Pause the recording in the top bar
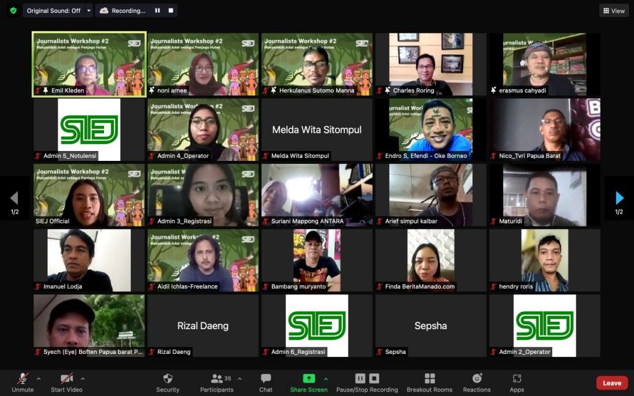The height and width of the screenshot is (396, 634). point(157,11)
